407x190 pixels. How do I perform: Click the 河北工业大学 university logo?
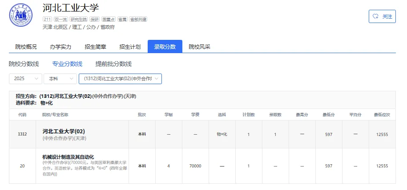click(21, 15)
